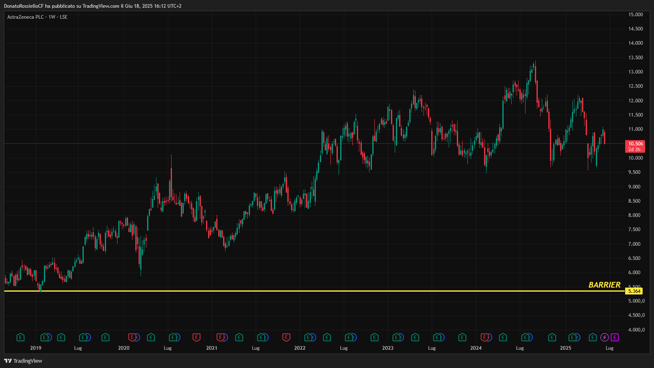Click the 11.000 price axis label
Screen dimensions: 654x368
[636, 129]
